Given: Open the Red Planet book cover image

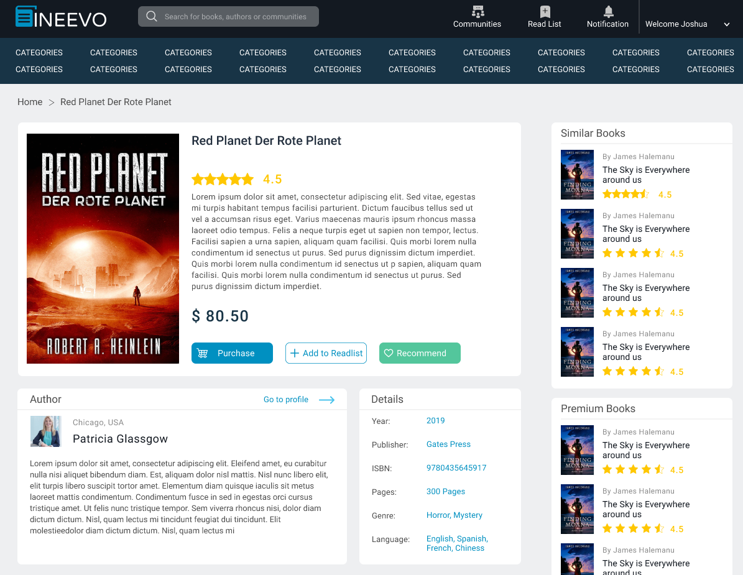Looking at the screenshot, I should click(103, 249).
